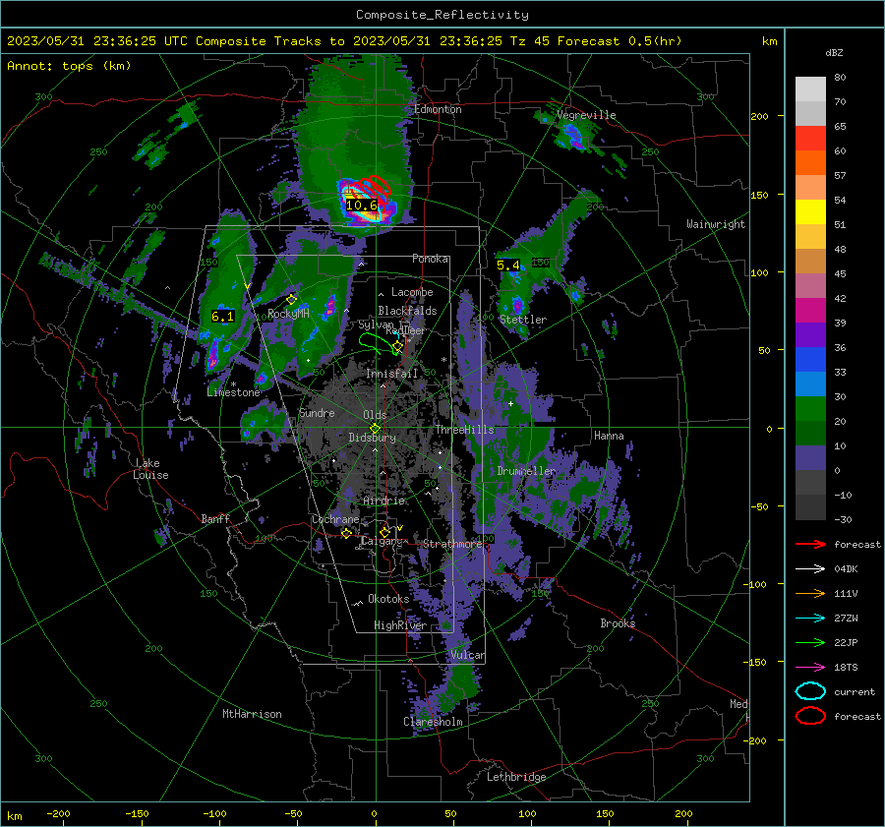Select the red 'forecast' ellipse legend icon
This screenshot has width=885, height=827.
pos(810,716)
